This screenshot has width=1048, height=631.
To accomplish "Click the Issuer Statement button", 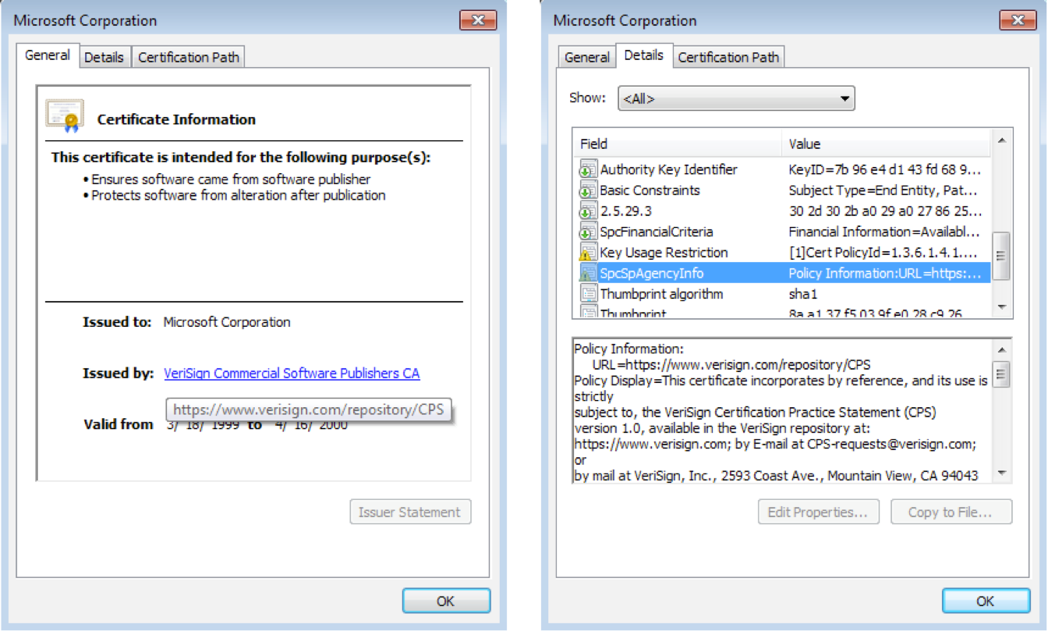I will tap(410, 512).
